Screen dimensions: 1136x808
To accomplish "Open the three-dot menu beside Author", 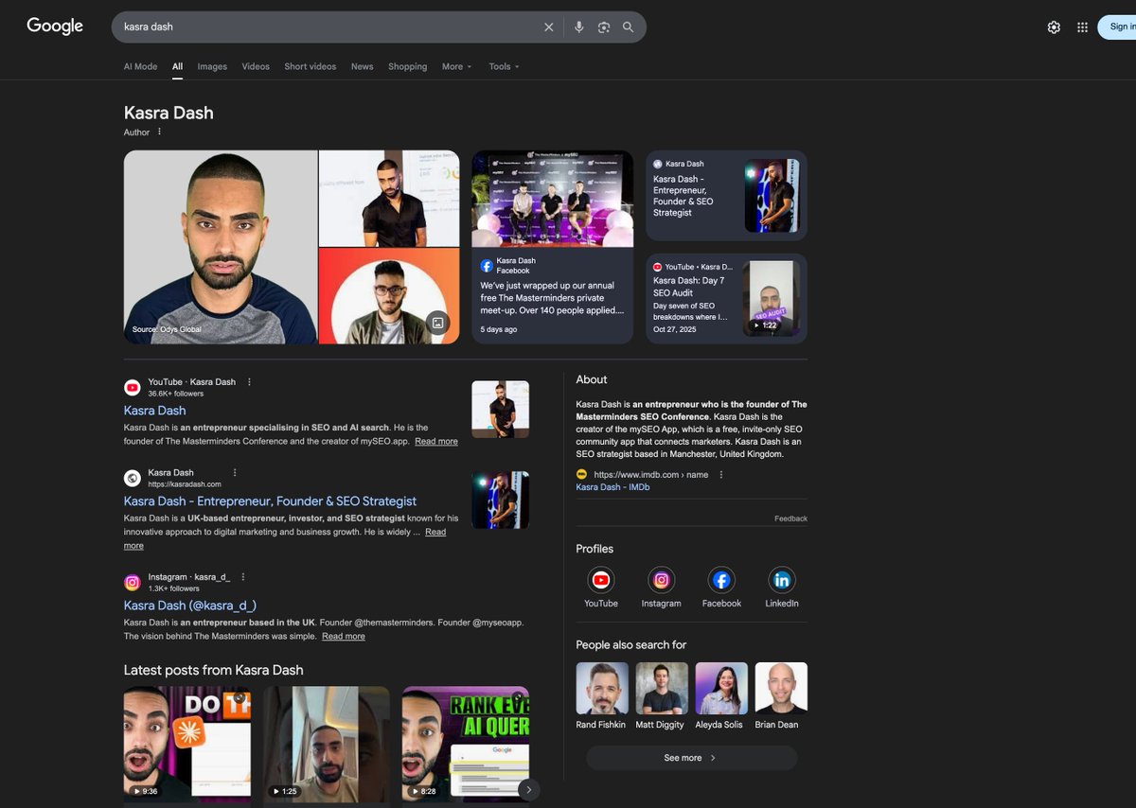I will pos(158,132).
